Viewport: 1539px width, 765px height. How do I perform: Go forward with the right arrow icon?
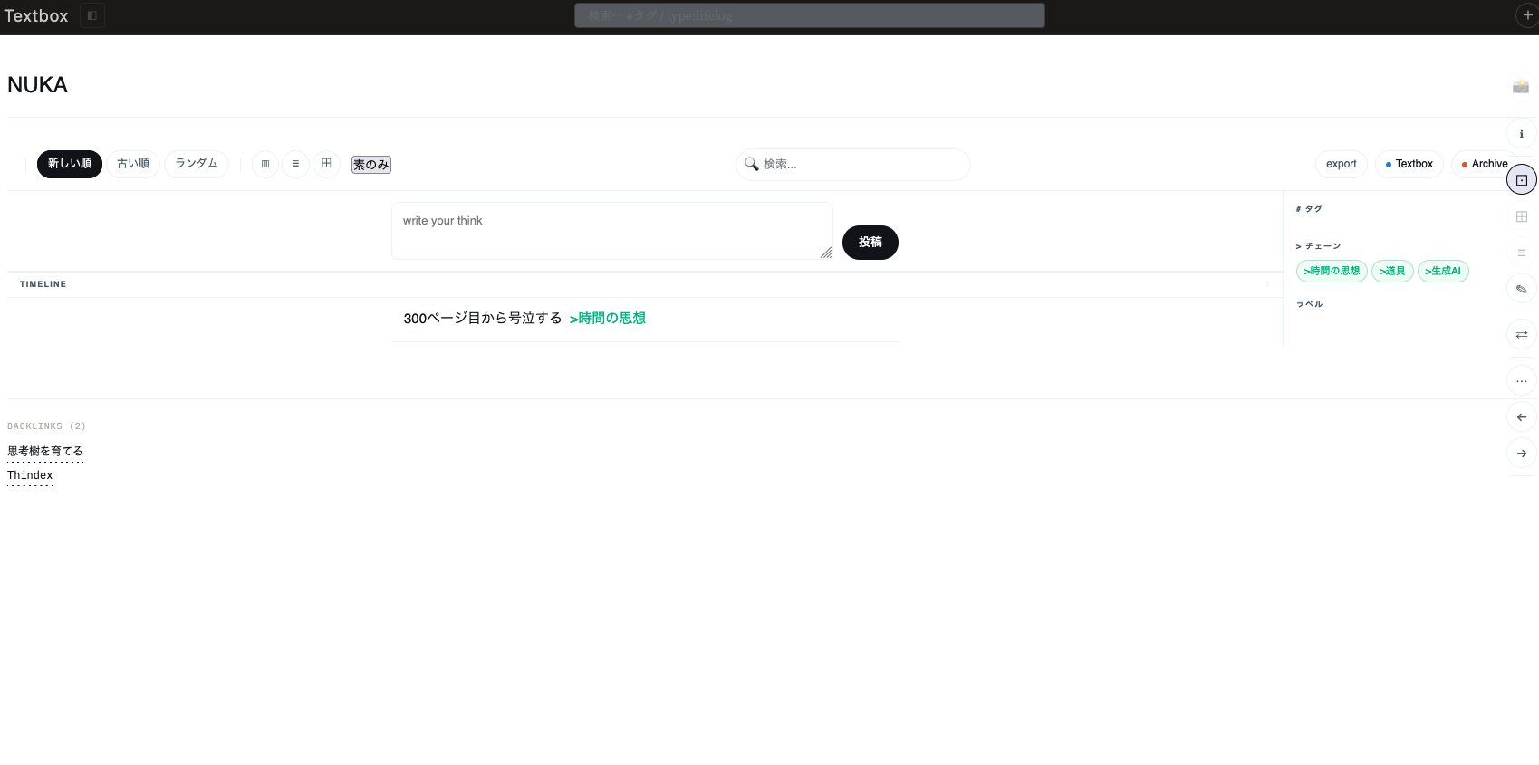point(1522,454)
